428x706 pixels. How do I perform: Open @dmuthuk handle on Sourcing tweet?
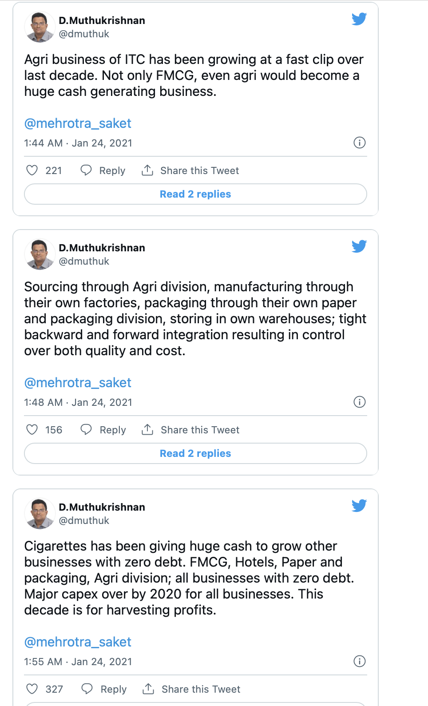84,261
